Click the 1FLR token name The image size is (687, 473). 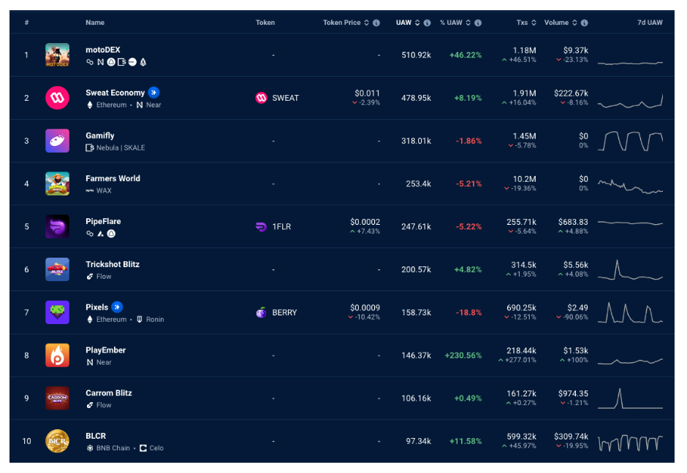[281, 227]
